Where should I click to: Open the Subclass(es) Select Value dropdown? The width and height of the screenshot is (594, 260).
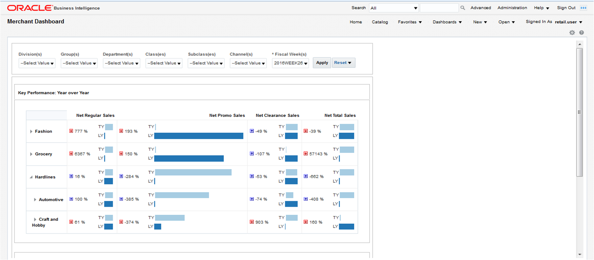coord(206,63)
